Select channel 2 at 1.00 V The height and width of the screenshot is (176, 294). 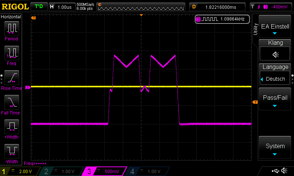63,171
